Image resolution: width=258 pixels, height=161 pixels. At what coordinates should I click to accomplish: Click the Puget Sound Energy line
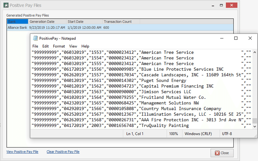[141, 80]
